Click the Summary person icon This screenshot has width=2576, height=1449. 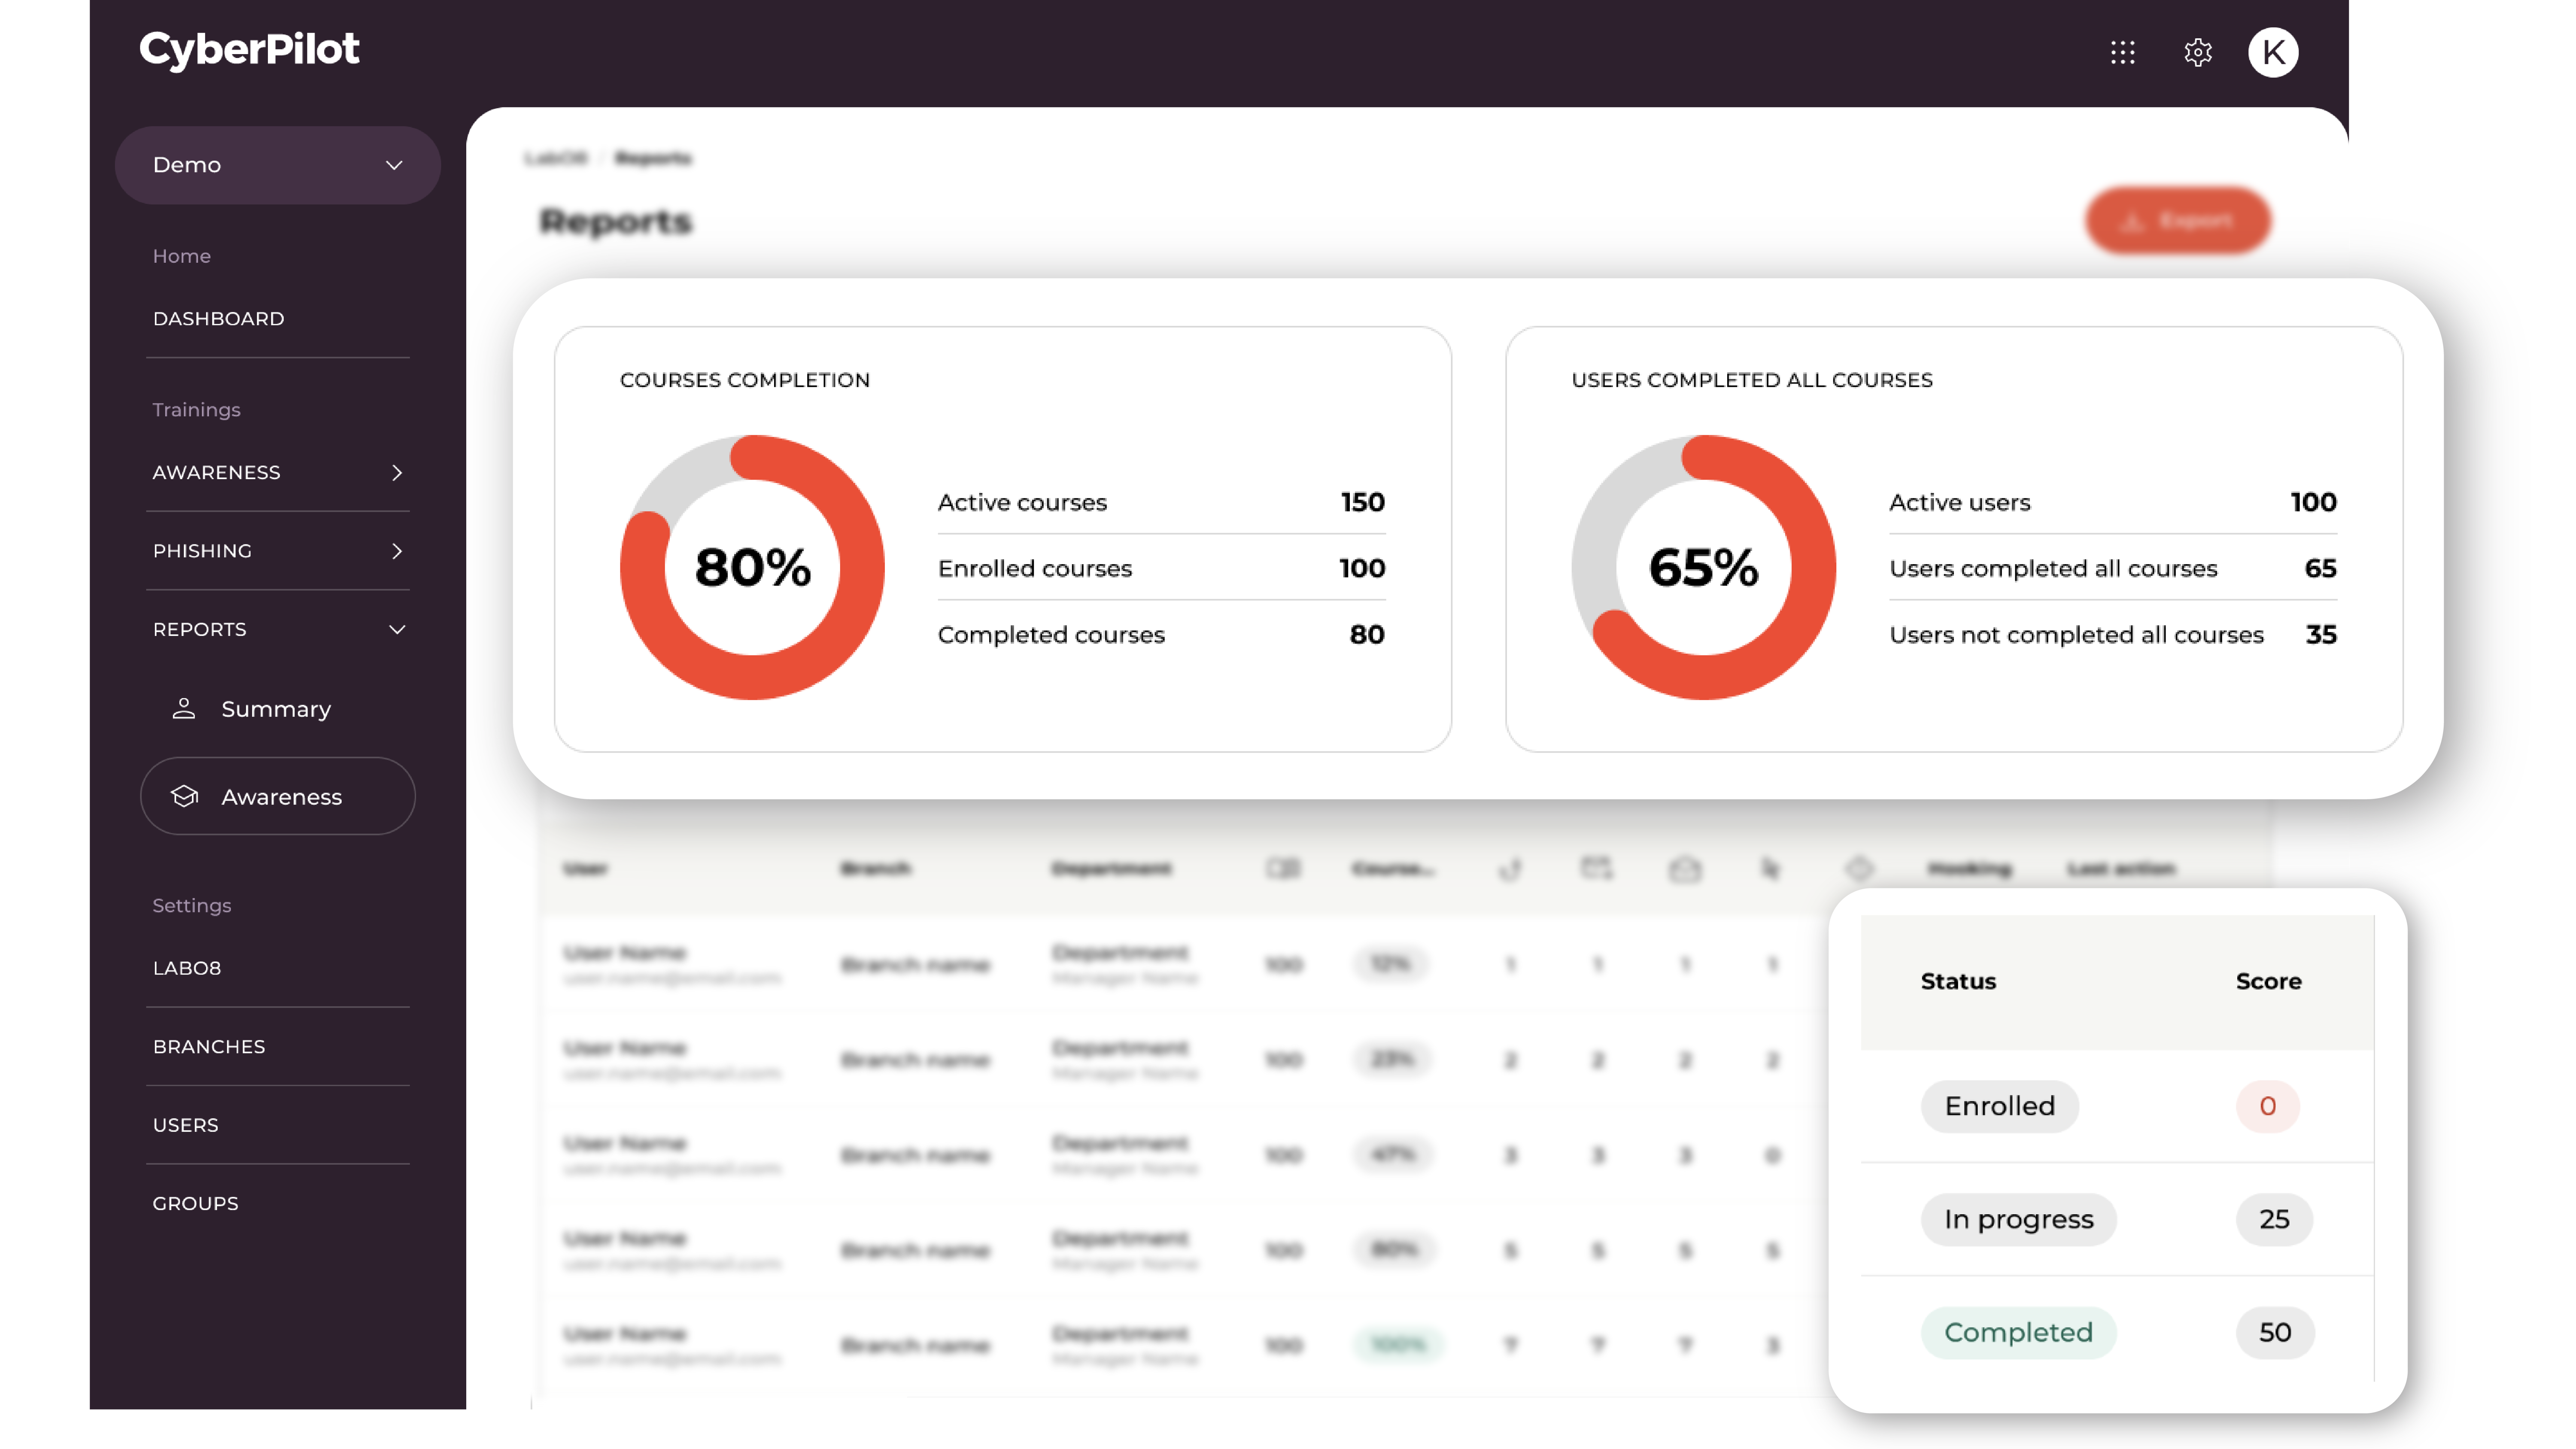coord(184,708)
